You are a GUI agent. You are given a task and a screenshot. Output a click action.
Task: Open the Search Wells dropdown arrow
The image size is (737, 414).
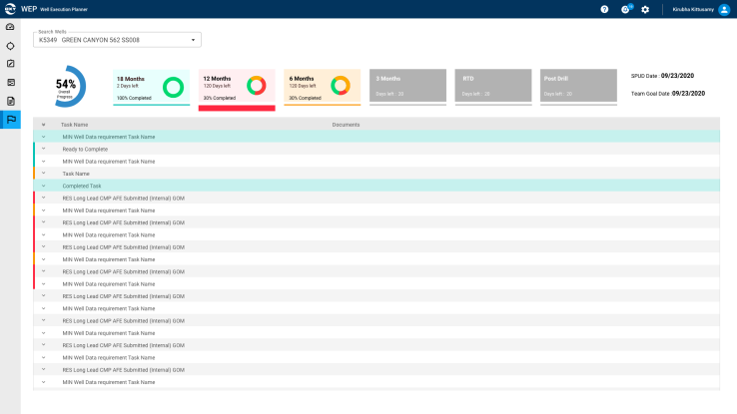[x=193, y=40]
